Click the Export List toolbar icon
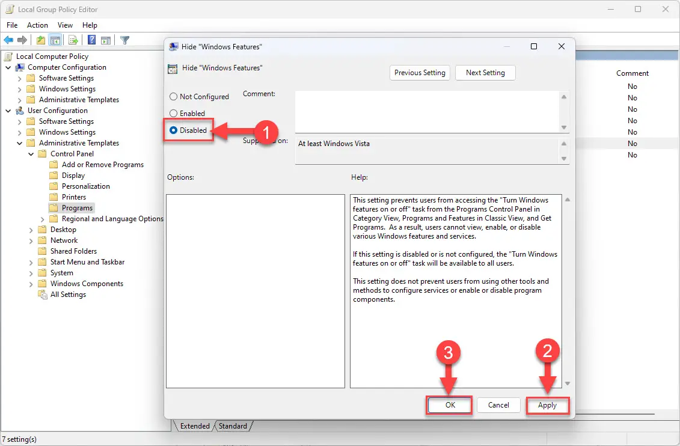Screen dimensions: 680x446 coord(72,40)
